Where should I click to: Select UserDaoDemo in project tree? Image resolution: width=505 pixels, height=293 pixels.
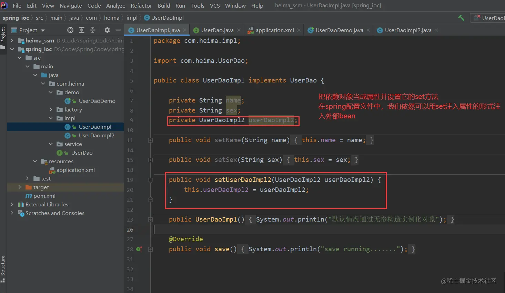pos(97,101)
